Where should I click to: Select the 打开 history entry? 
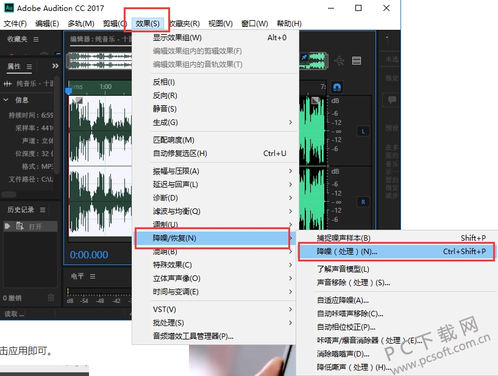point(30,227)
